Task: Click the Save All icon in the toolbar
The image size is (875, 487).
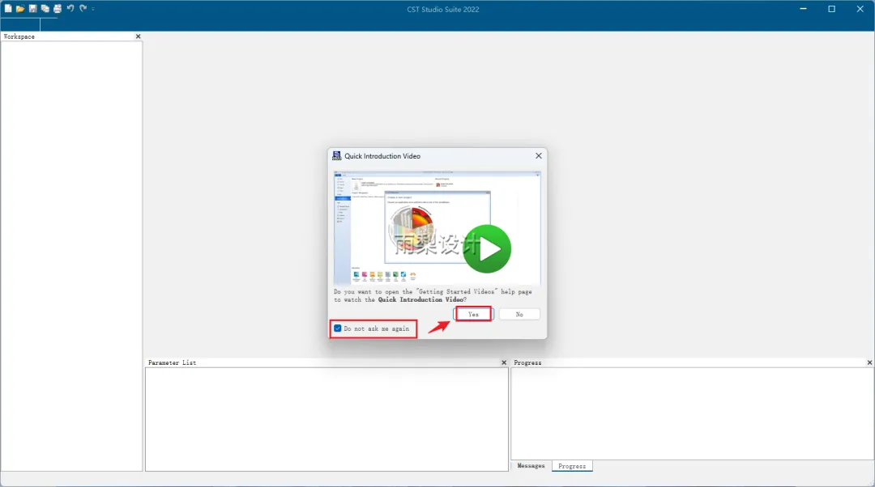Action: [45, 8]
